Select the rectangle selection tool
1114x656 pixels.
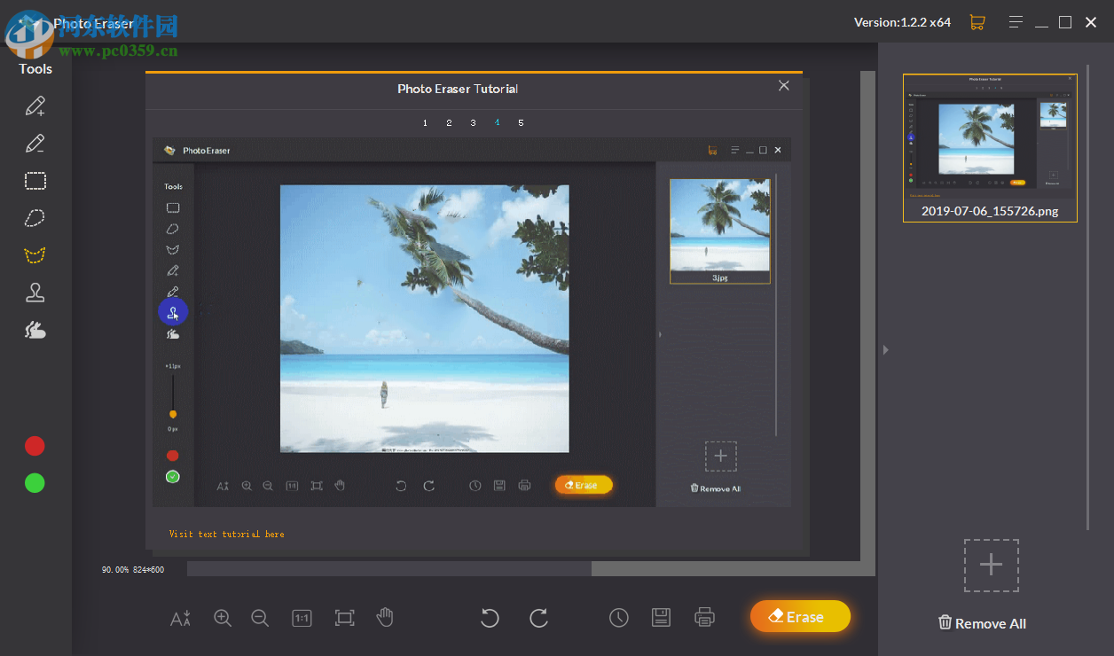(35, 180)
